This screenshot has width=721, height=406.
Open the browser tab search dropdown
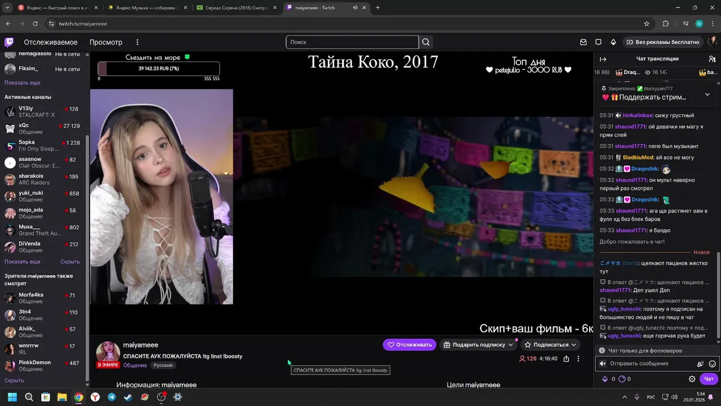8,8
